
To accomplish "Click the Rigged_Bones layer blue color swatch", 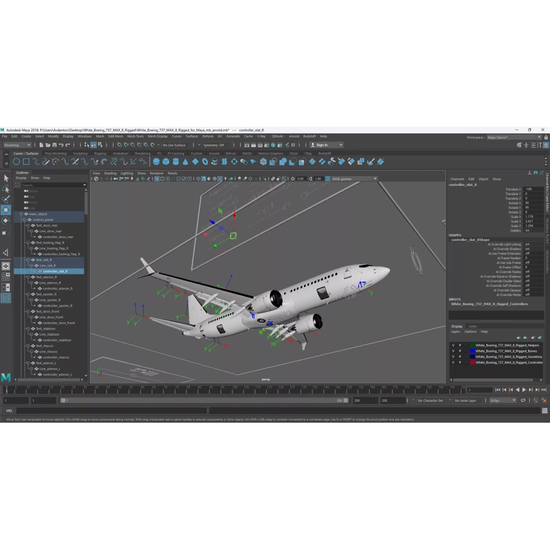I will [473, 351].
